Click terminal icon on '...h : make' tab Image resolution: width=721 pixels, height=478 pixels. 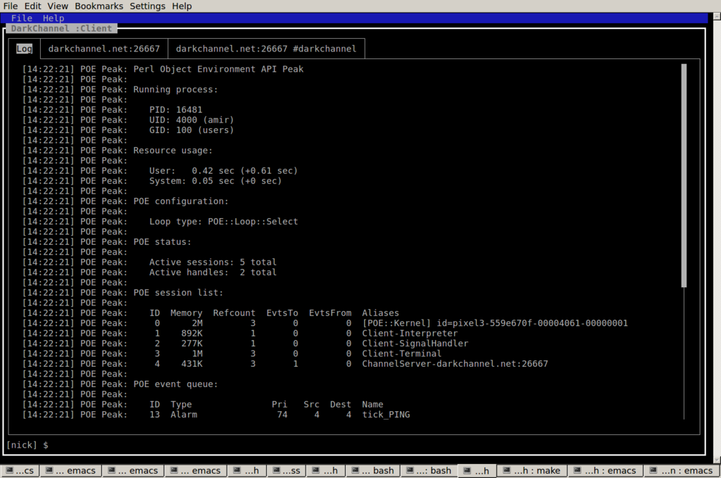pos(506,471)
